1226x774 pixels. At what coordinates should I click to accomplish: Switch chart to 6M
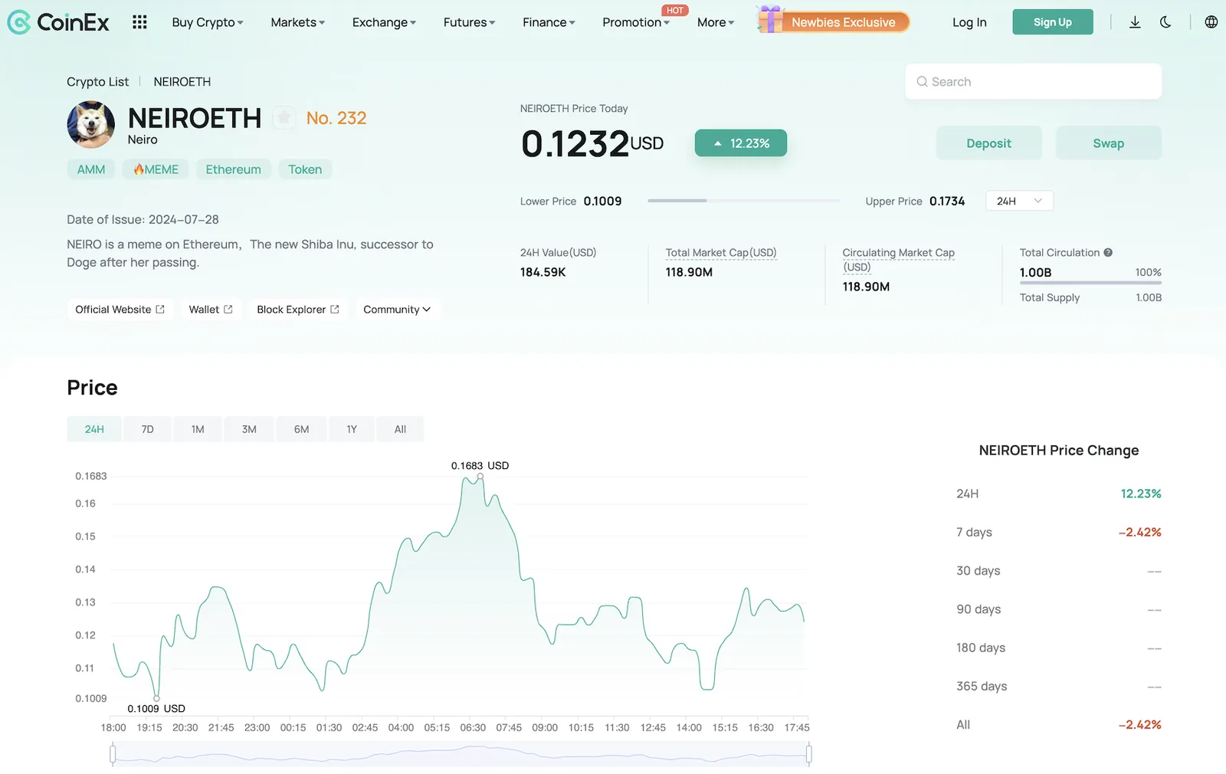tap(301, 429)
